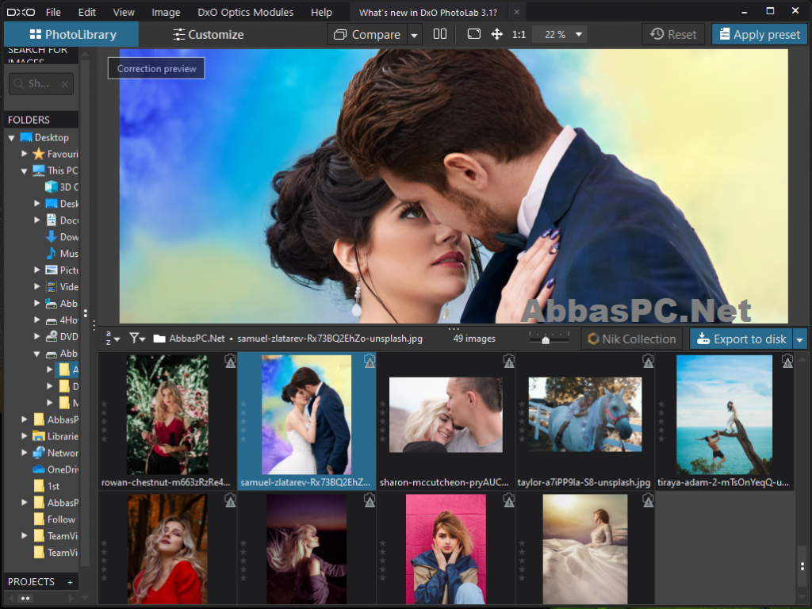Switch to the Customize tab
The height and width of the screenshot is (609, 812).
coord(209,35)
